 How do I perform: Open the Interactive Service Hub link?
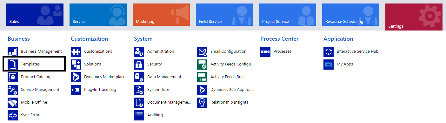click(357, 51)
